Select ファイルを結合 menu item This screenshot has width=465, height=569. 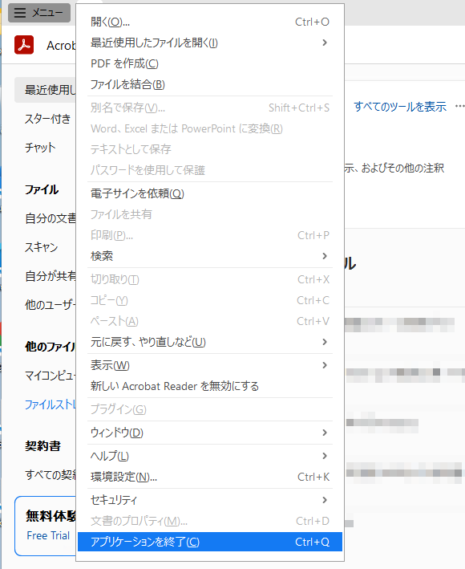click(x=210, y=84)
